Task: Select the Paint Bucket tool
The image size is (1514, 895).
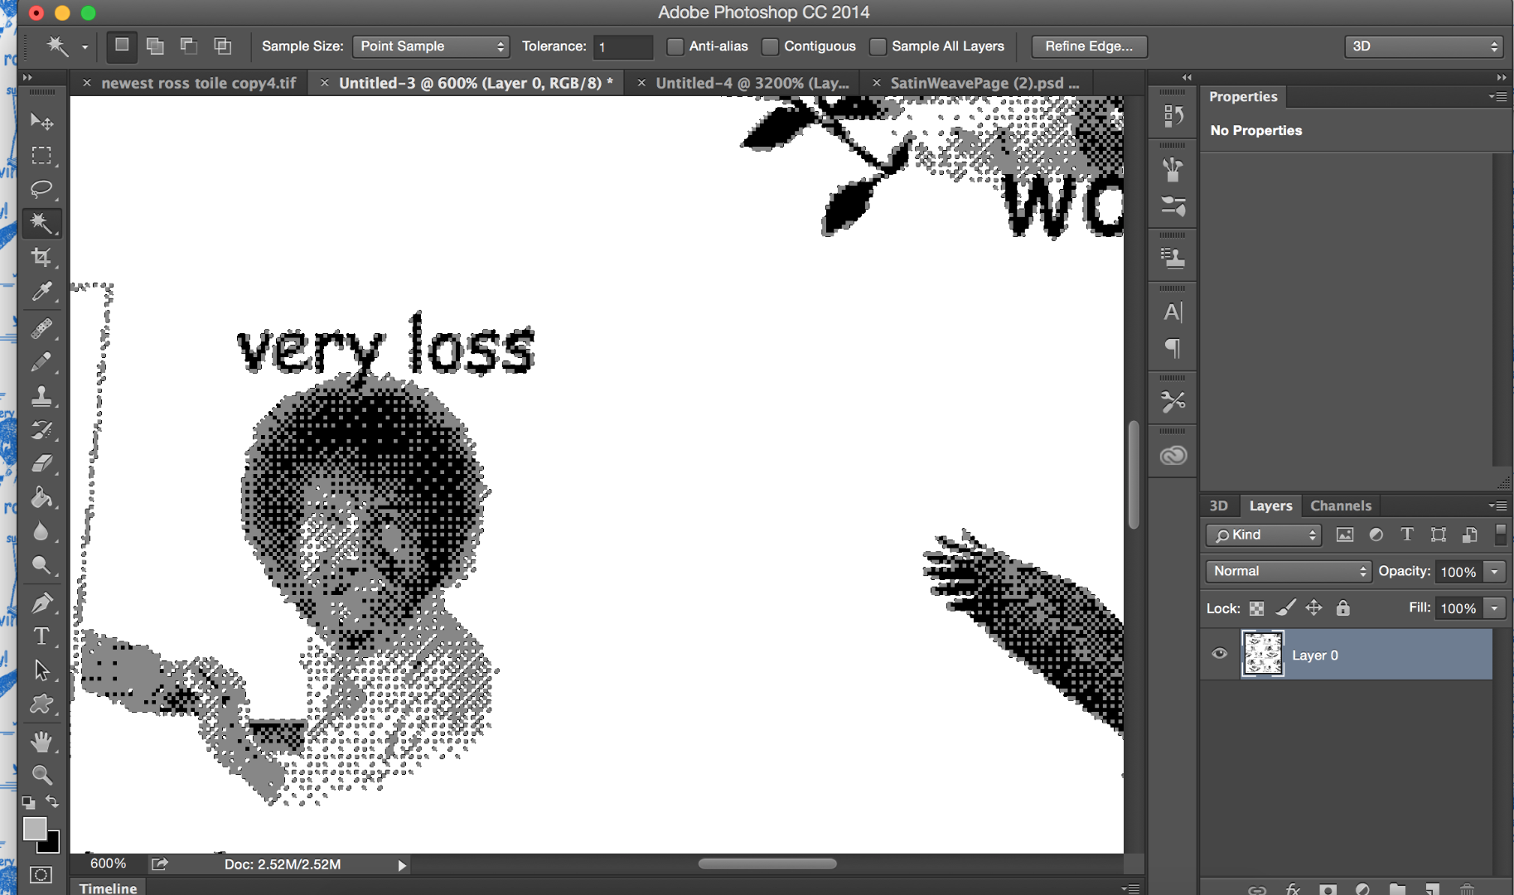Action: tap(41, 497)
